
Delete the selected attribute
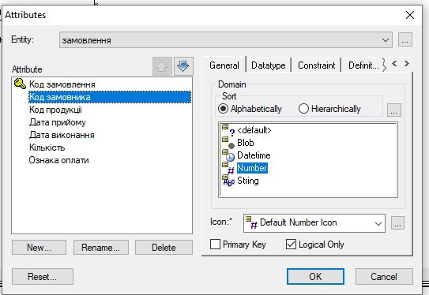tap(164, 248)
